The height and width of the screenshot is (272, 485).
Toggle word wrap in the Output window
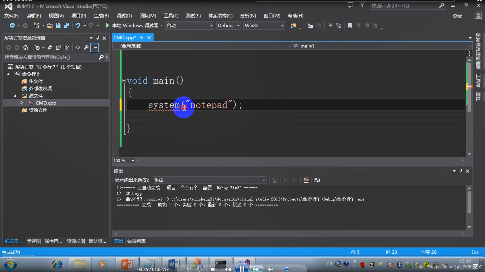point(317,180)
